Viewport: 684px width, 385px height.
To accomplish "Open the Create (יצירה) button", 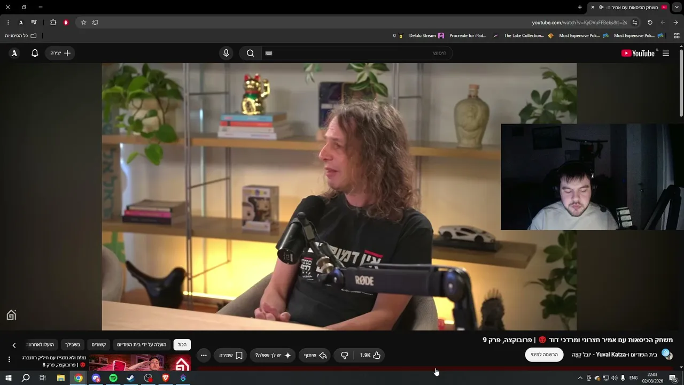I will (x=60, y=53).
